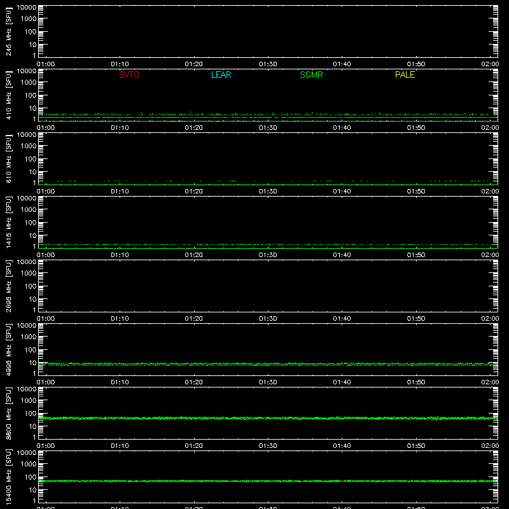Image resolution: width=509 pixels, height=509 pixels.
Task: Click 02:00 tick under the 245 MHz panel
Action: click(x=490, y=64)
